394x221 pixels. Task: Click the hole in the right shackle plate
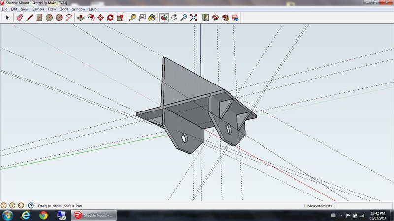(229, 129)
